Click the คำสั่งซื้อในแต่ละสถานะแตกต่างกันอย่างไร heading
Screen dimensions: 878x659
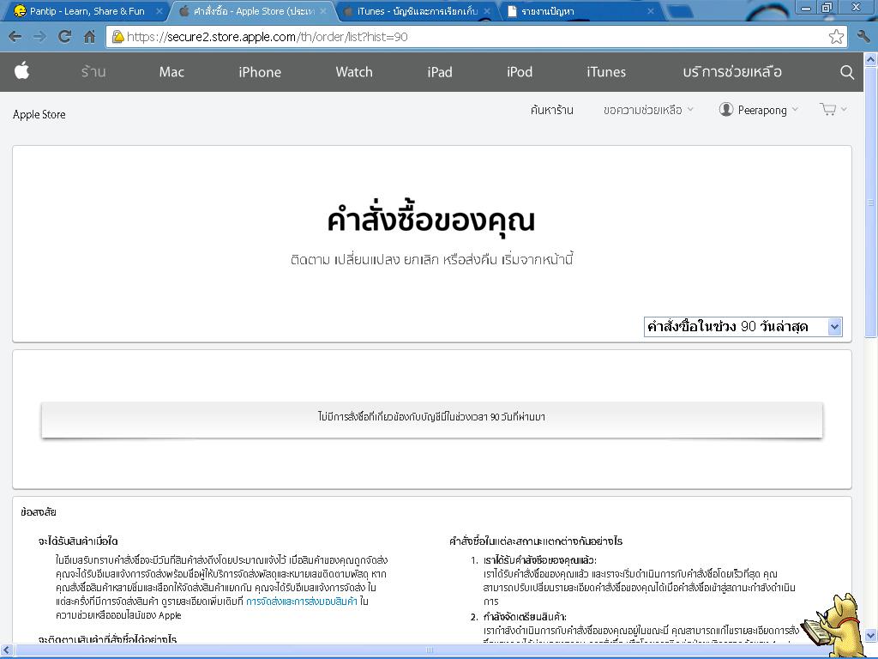tap(536, 541)
